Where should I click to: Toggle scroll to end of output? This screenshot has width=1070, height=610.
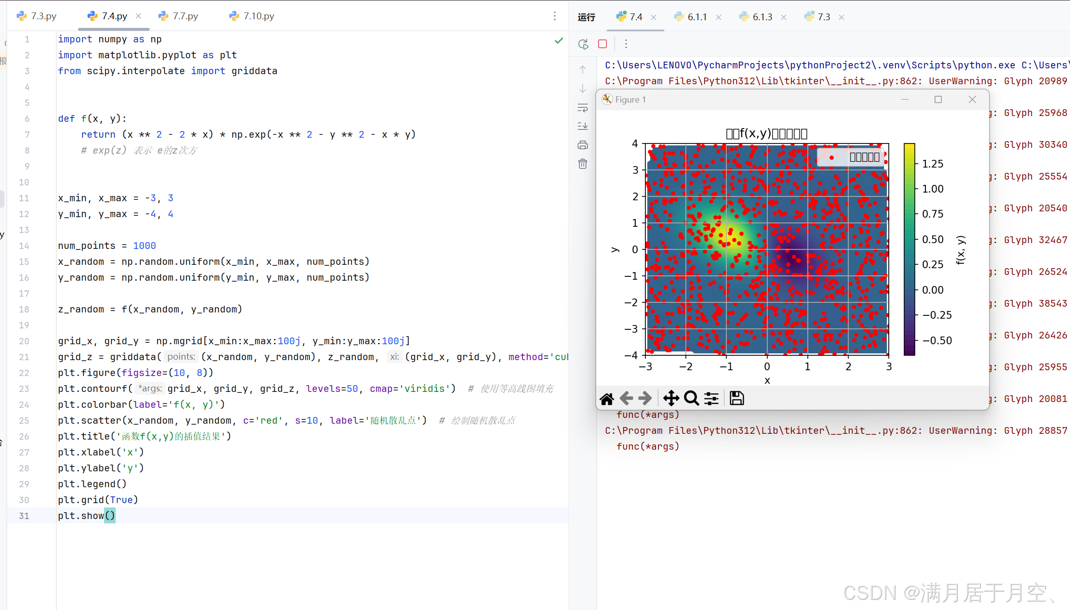[x=583, y=126]
